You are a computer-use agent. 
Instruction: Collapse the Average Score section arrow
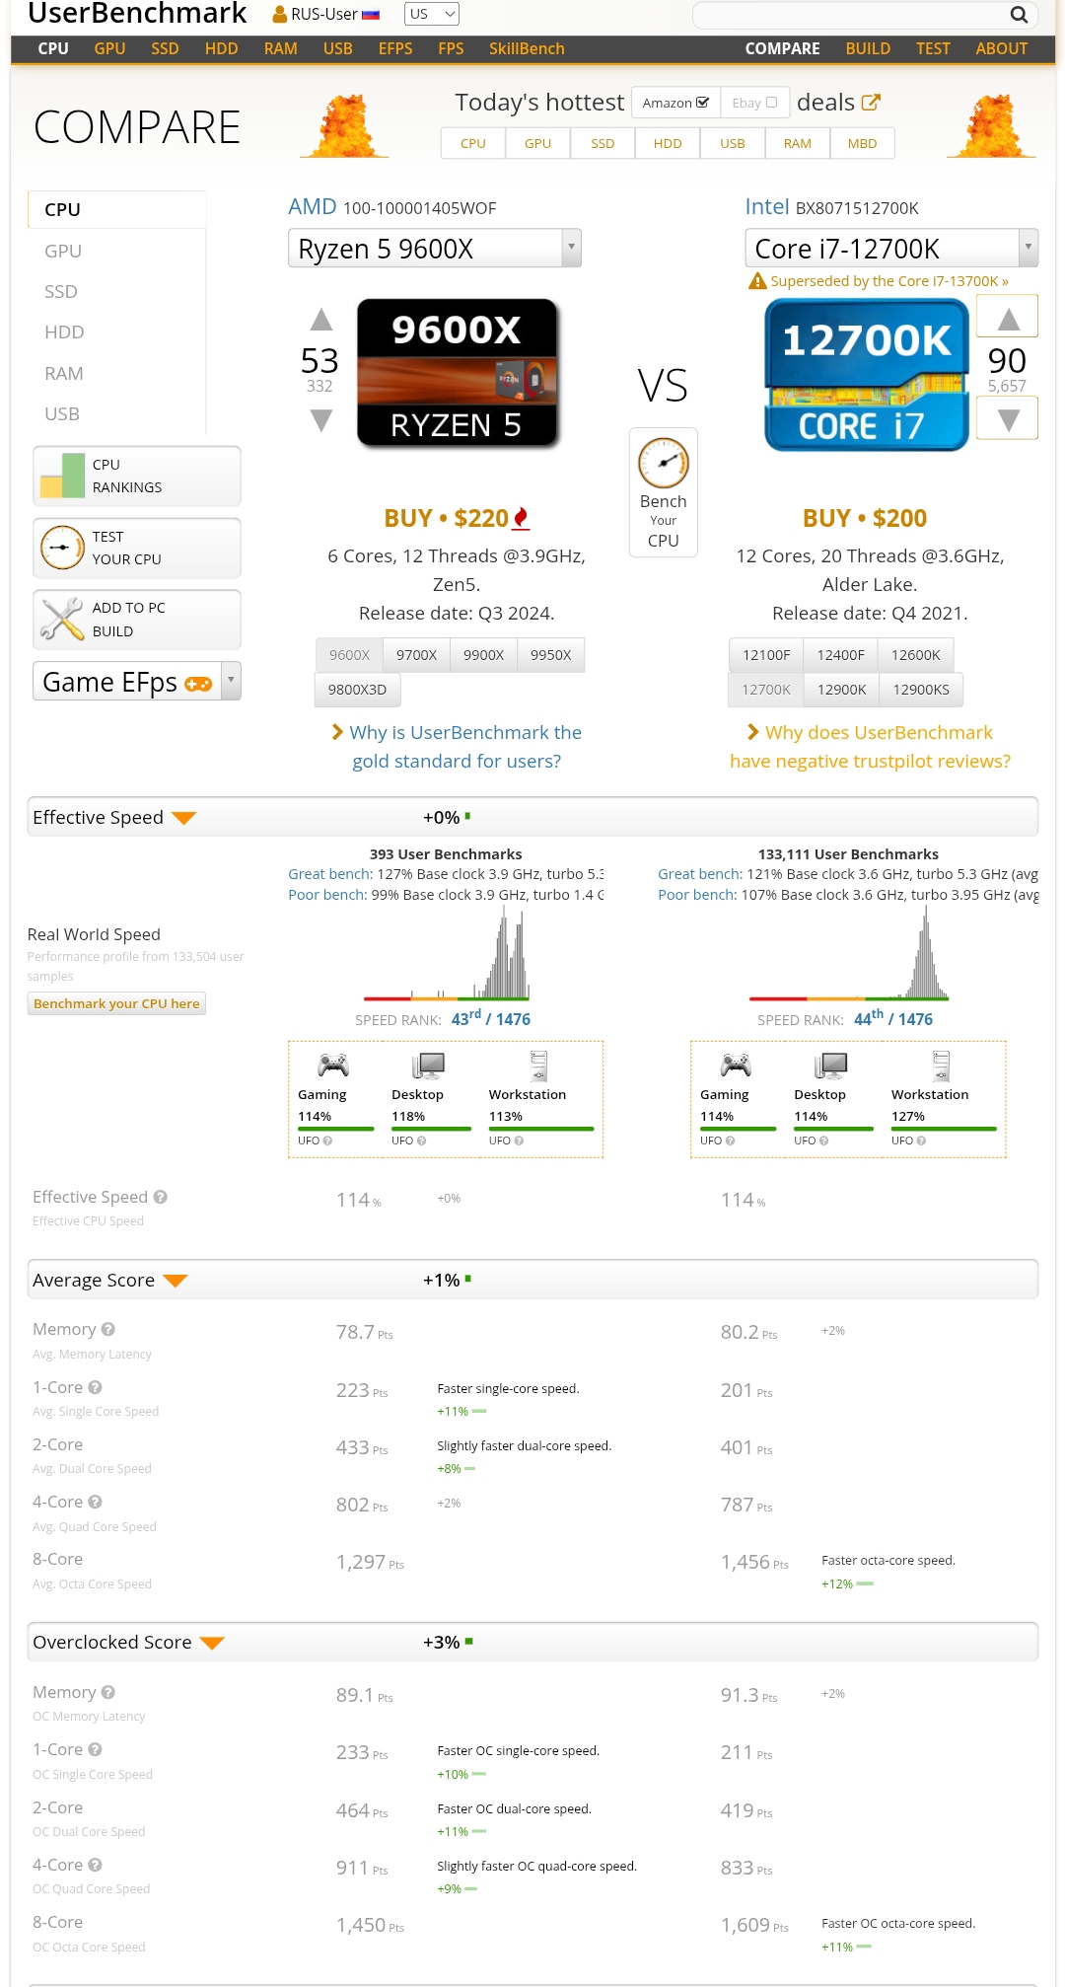176,1281
